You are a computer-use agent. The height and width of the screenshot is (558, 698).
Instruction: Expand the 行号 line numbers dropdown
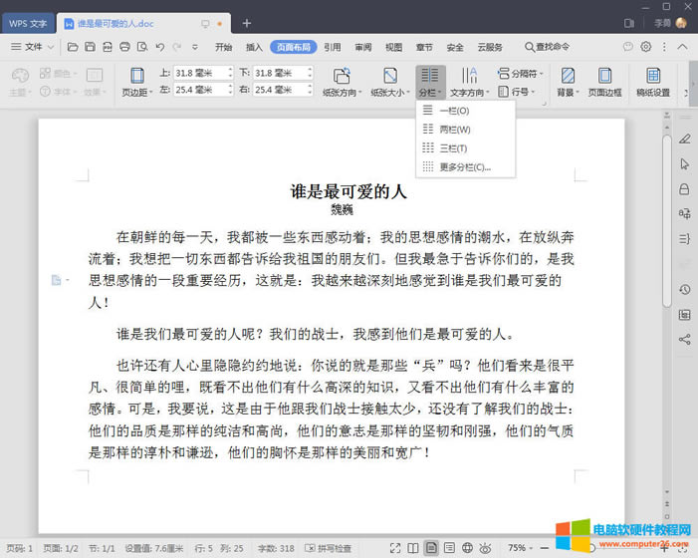(522, 92)
